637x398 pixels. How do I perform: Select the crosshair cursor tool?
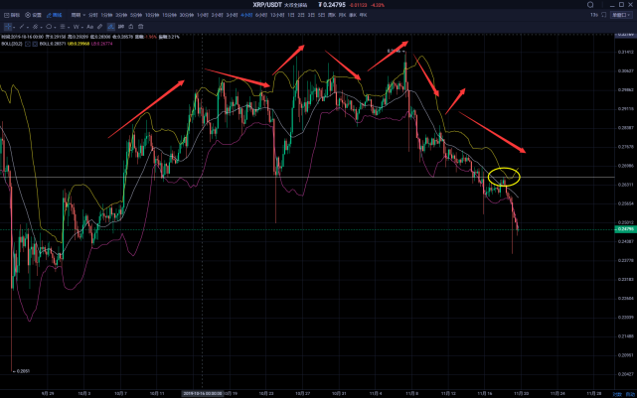point(8,27)
